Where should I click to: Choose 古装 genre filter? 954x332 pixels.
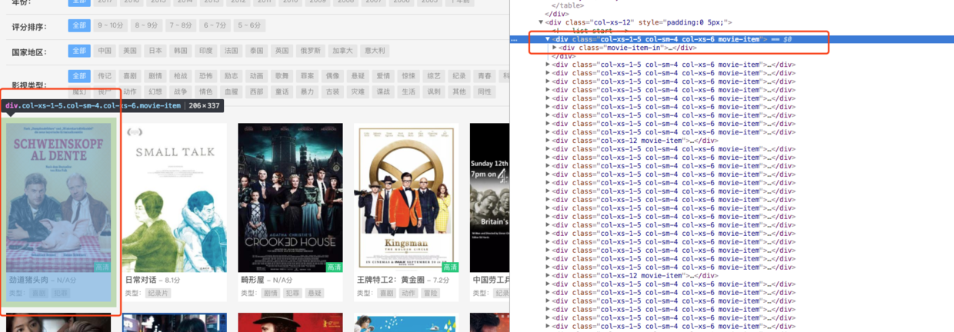pos(332,91)
